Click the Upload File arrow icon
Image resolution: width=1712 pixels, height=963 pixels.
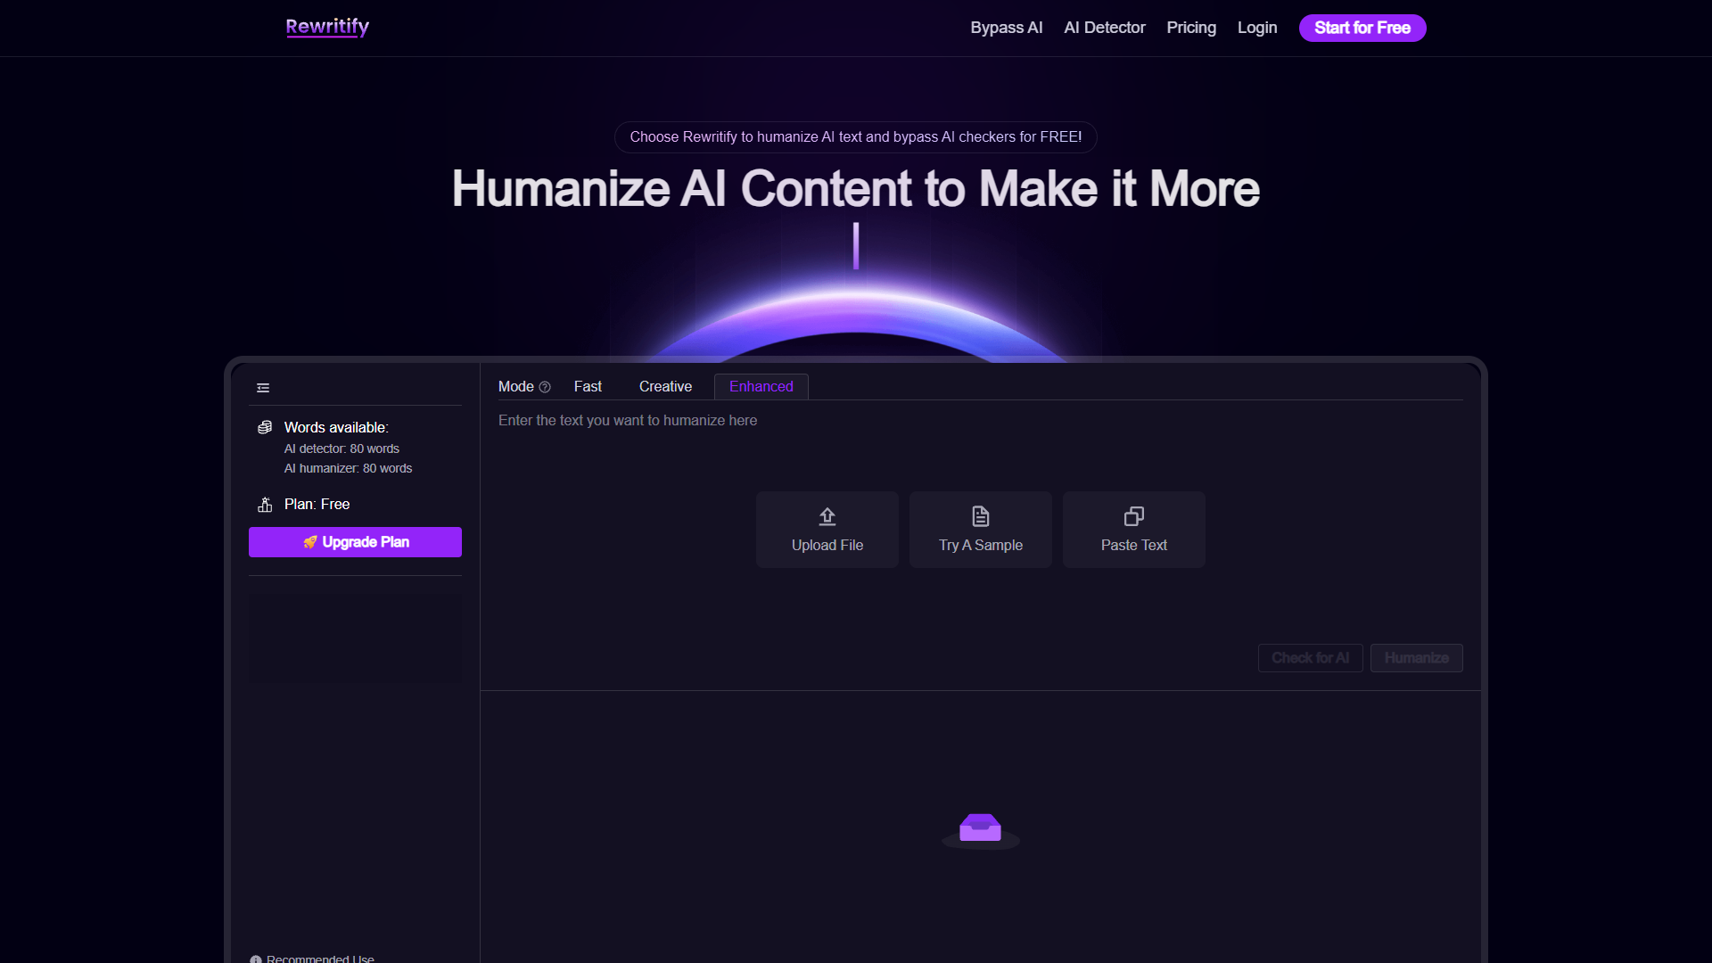827,516
